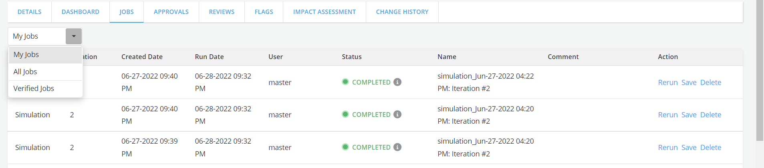Delete the first simulation job

[711, 83]
